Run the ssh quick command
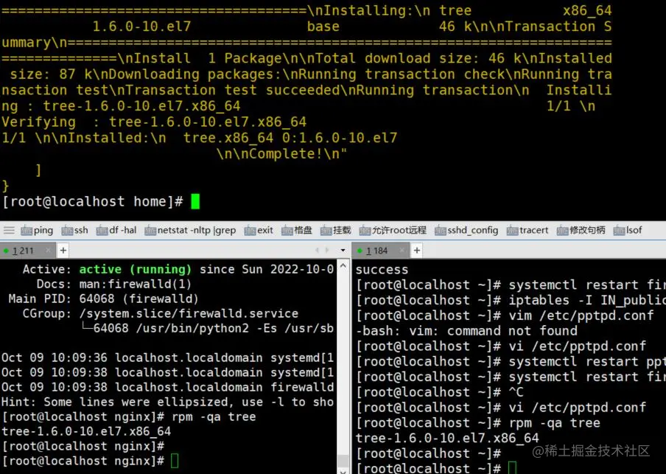Image resolution: width=666 pixels, height=474 pixels. click(x=74, y=231)
